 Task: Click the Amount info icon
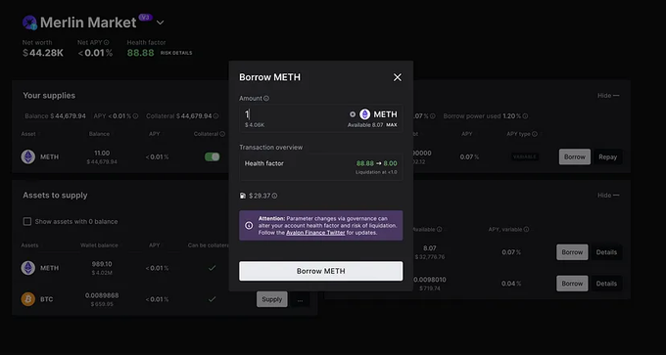tap(266, 99)
